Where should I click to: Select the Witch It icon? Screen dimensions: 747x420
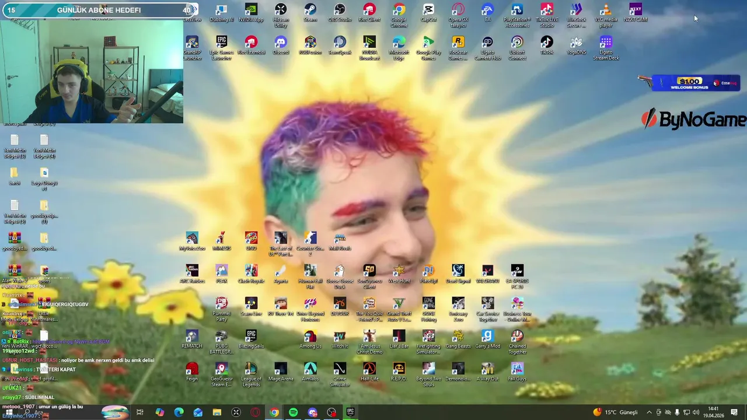click(x=340, y=339)
